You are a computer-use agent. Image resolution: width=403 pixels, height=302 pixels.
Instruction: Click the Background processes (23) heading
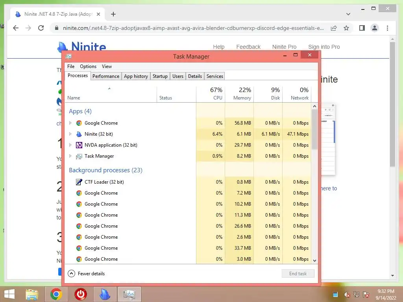(x=105, y=170)
